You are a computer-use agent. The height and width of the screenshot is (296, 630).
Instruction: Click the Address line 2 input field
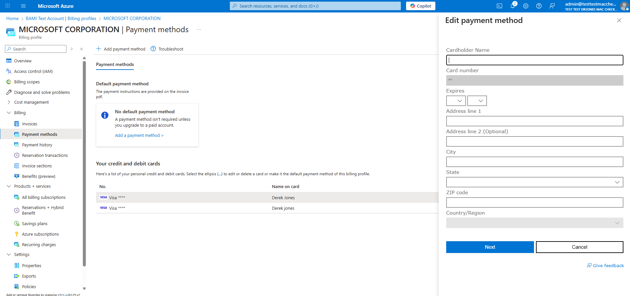point(535,141)
